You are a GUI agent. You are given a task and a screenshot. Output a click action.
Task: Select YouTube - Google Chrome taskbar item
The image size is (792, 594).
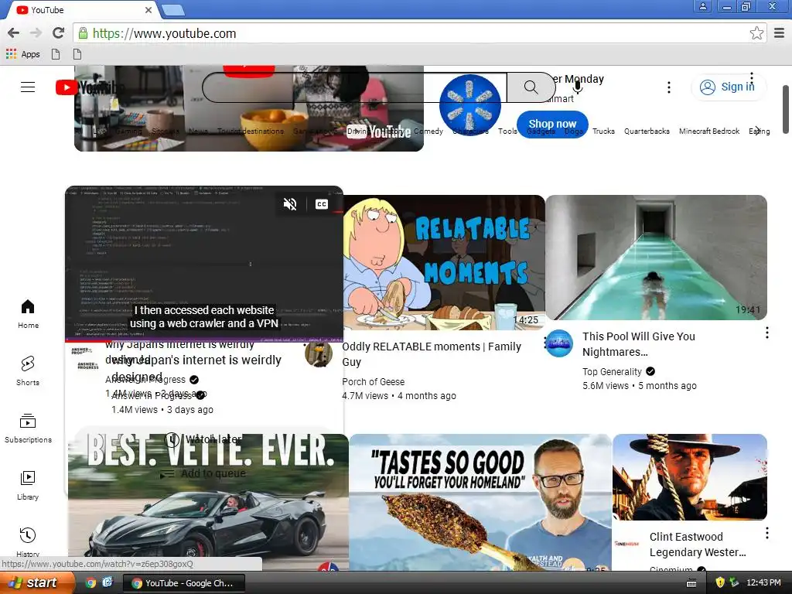(184, 583)
